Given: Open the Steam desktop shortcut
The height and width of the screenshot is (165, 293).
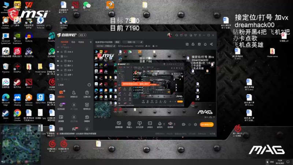Looking at the screenshot, I should click(5, 114).
